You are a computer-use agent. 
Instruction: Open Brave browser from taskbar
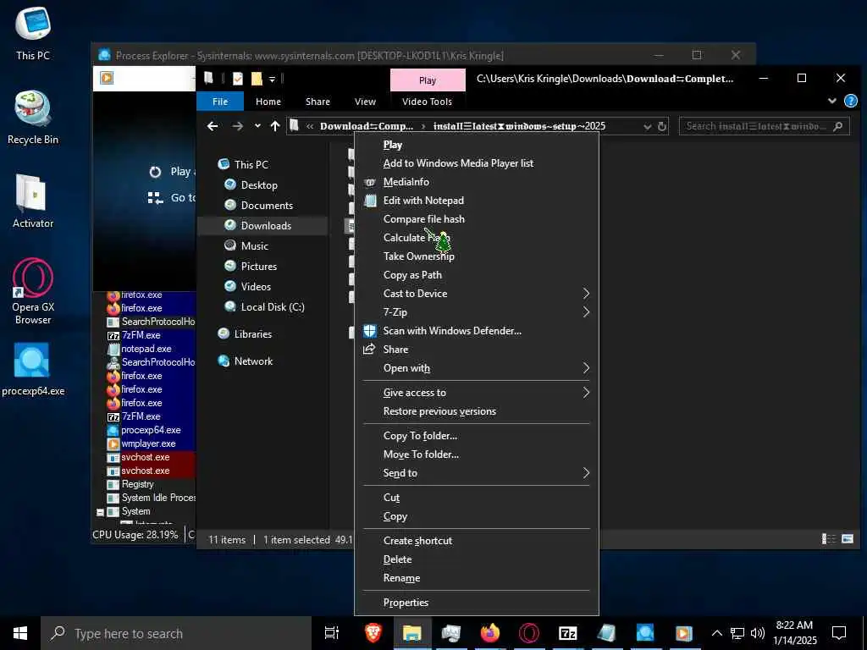373,633
